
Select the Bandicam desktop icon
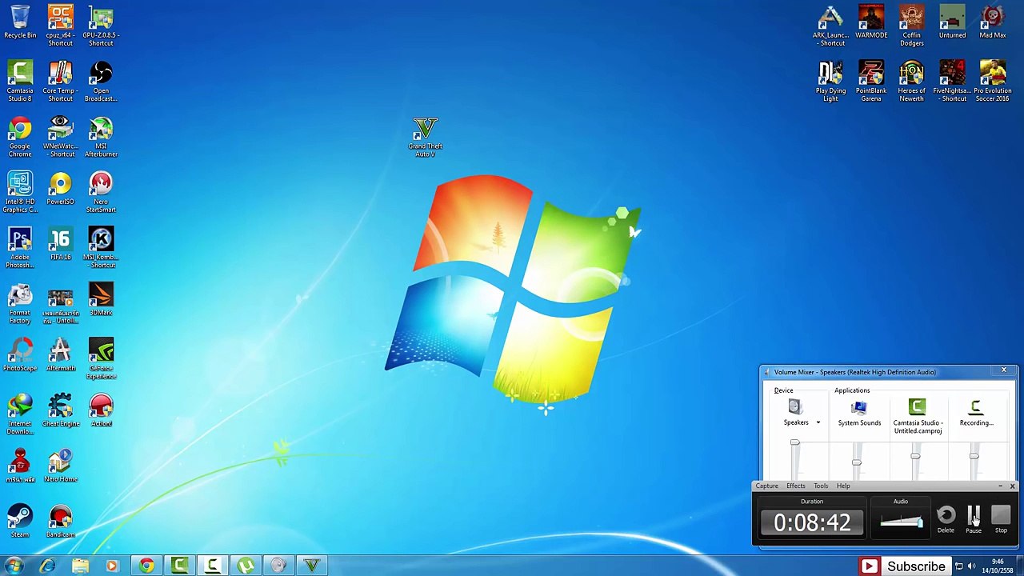60,522
